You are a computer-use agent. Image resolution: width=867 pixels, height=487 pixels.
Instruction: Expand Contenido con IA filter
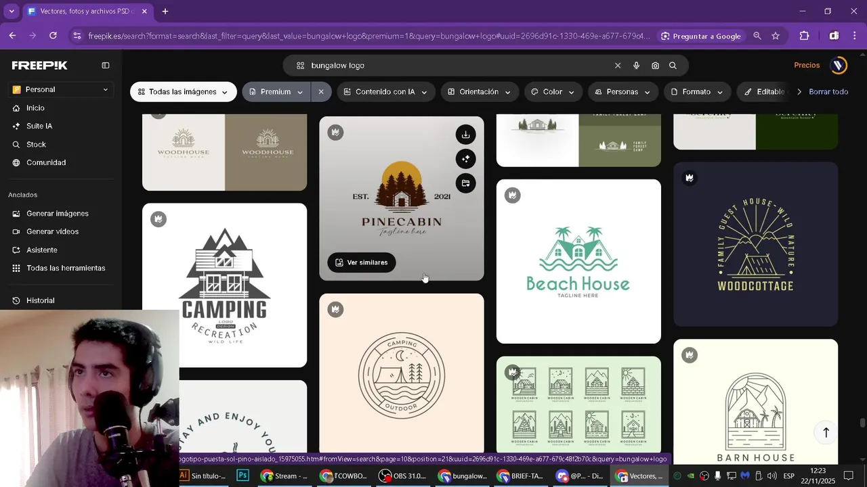[x=385, y=92]
